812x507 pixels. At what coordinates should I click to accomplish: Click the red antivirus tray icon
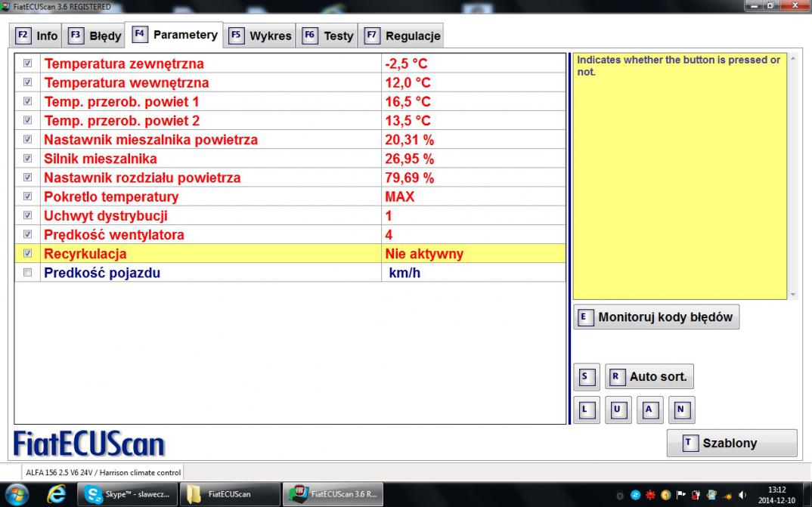coord(650,495)
